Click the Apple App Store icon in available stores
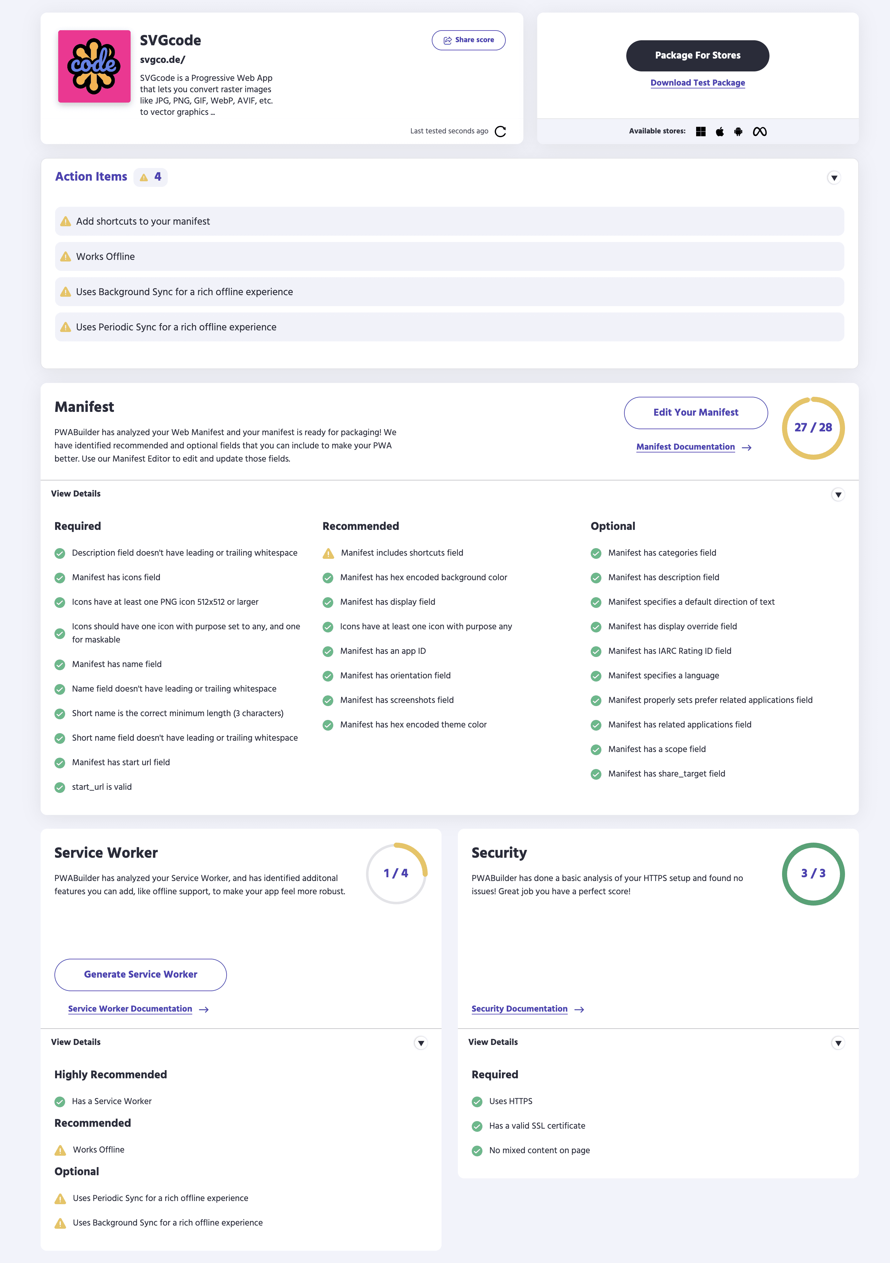 720,130
